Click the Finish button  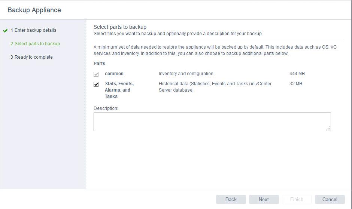297,199
